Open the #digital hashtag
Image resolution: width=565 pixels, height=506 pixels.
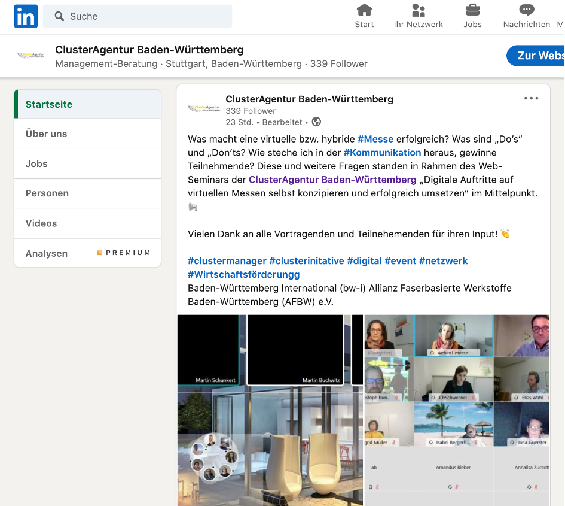[364, 261]
